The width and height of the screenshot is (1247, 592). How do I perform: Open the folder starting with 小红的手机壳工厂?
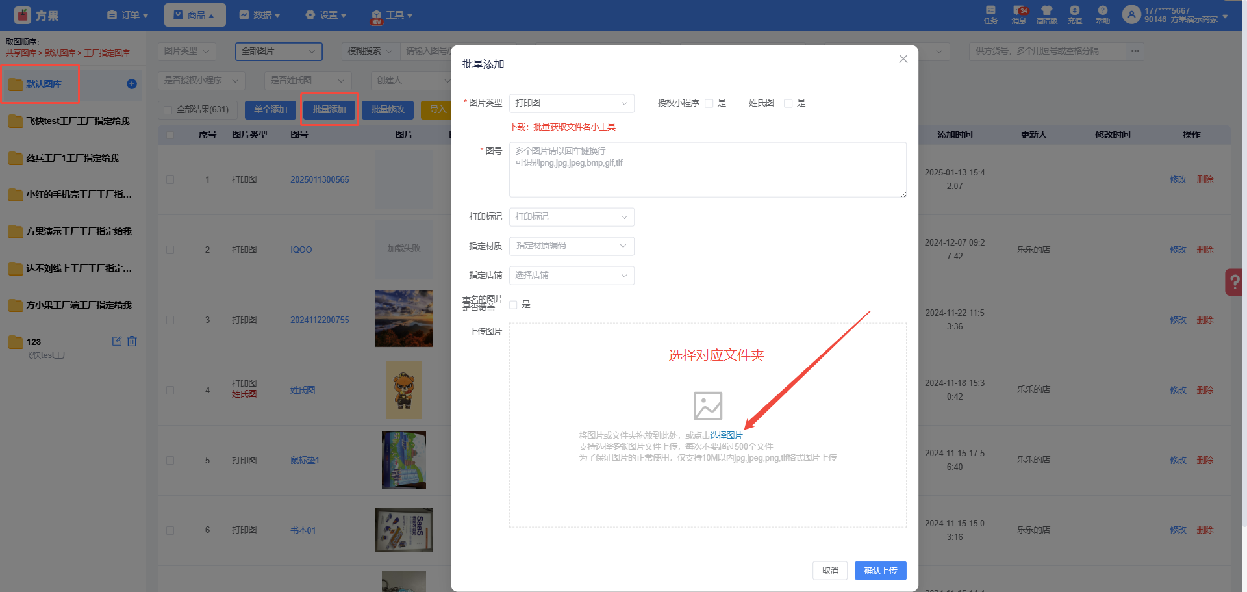pos(70,194)
